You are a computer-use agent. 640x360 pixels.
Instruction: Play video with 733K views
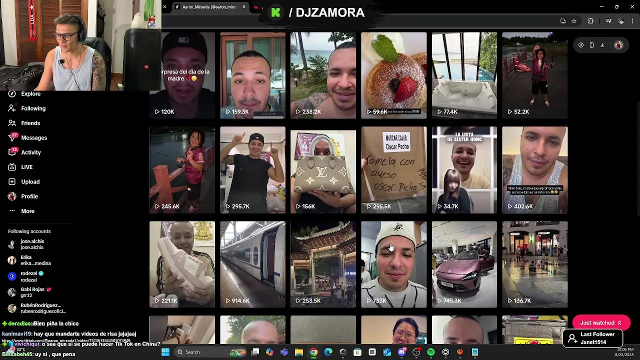[394, 264]
